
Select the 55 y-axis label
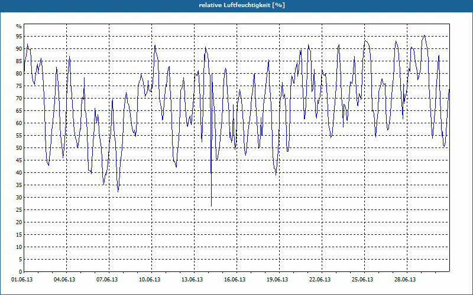pos(19,136)
